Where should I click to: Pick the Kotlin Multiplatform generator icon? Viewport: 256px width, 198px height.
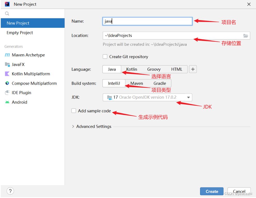[7, 74]
